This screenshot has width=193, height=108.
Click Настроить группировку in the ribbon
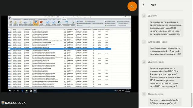(123, 22)
